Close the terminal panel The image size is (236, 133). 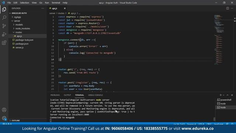(x=232, y=95)
